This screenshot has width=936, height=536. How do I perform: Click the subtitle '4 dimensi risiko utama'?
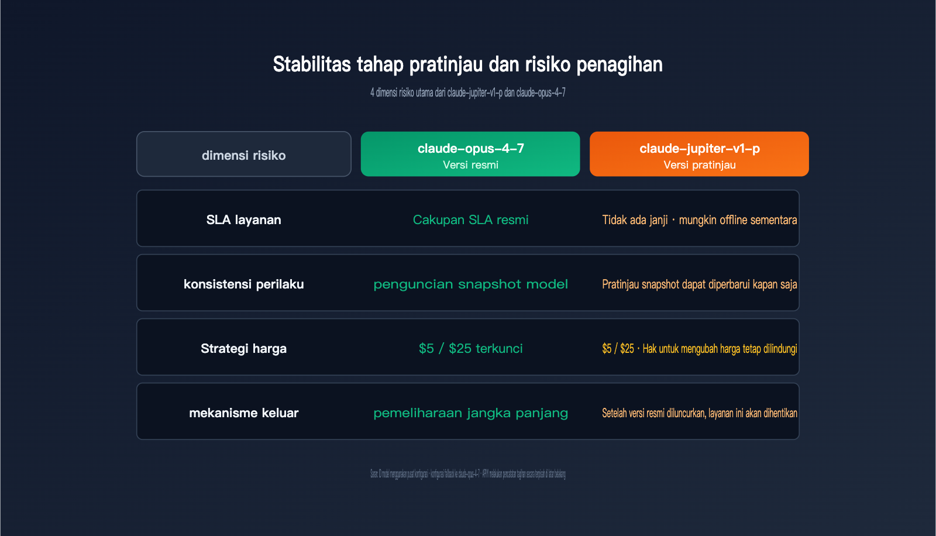click(x=401, y=92)
